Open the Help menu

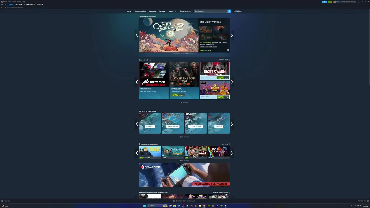(24, 2)
